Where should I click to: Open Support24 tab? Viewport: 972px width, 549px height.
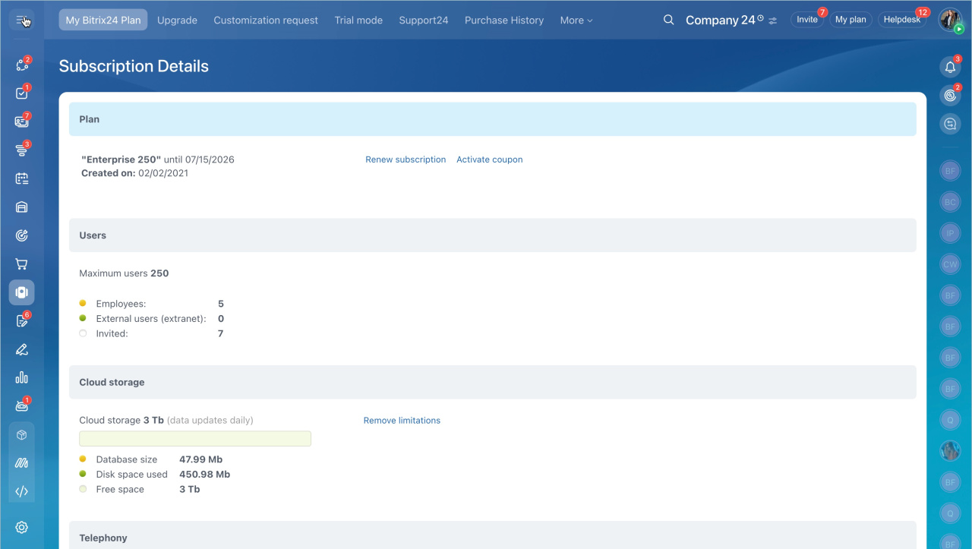tap(424, 21)
